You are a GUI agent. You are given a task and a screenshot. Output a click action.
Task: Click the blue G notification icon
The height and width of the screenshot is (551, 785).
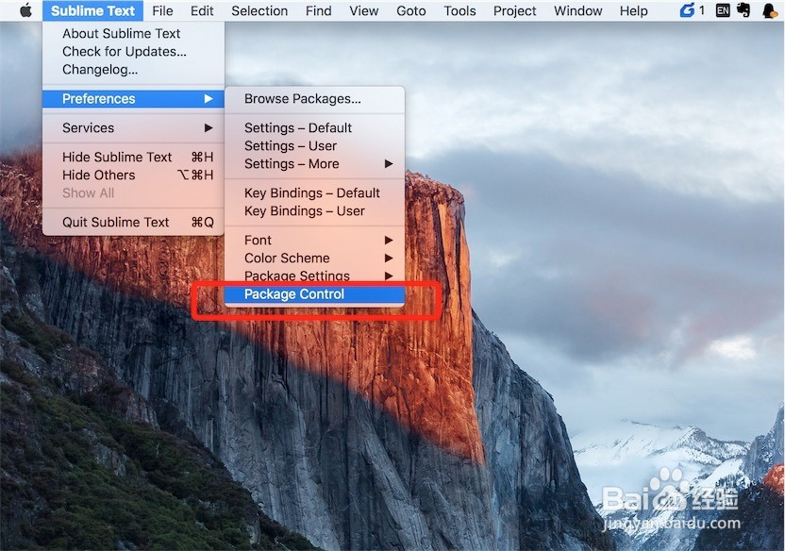690,10
